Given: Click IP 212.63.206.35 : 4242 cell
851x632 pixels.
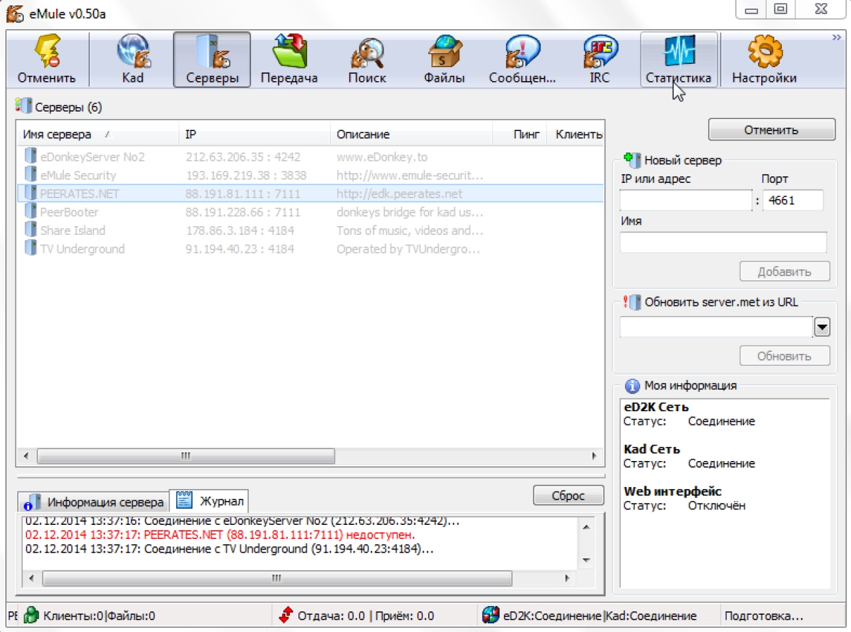Looking at the screenshot, I should (243, 157).
